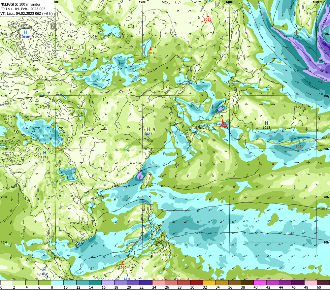The image size is (330, 290).
Task: Select the maroon swatch after 60
Action: coord(323,283)
